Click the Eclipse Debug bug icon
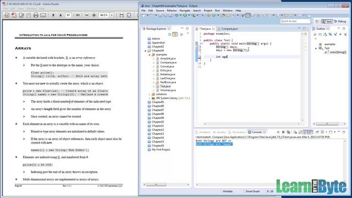 (x=177, y=15)
